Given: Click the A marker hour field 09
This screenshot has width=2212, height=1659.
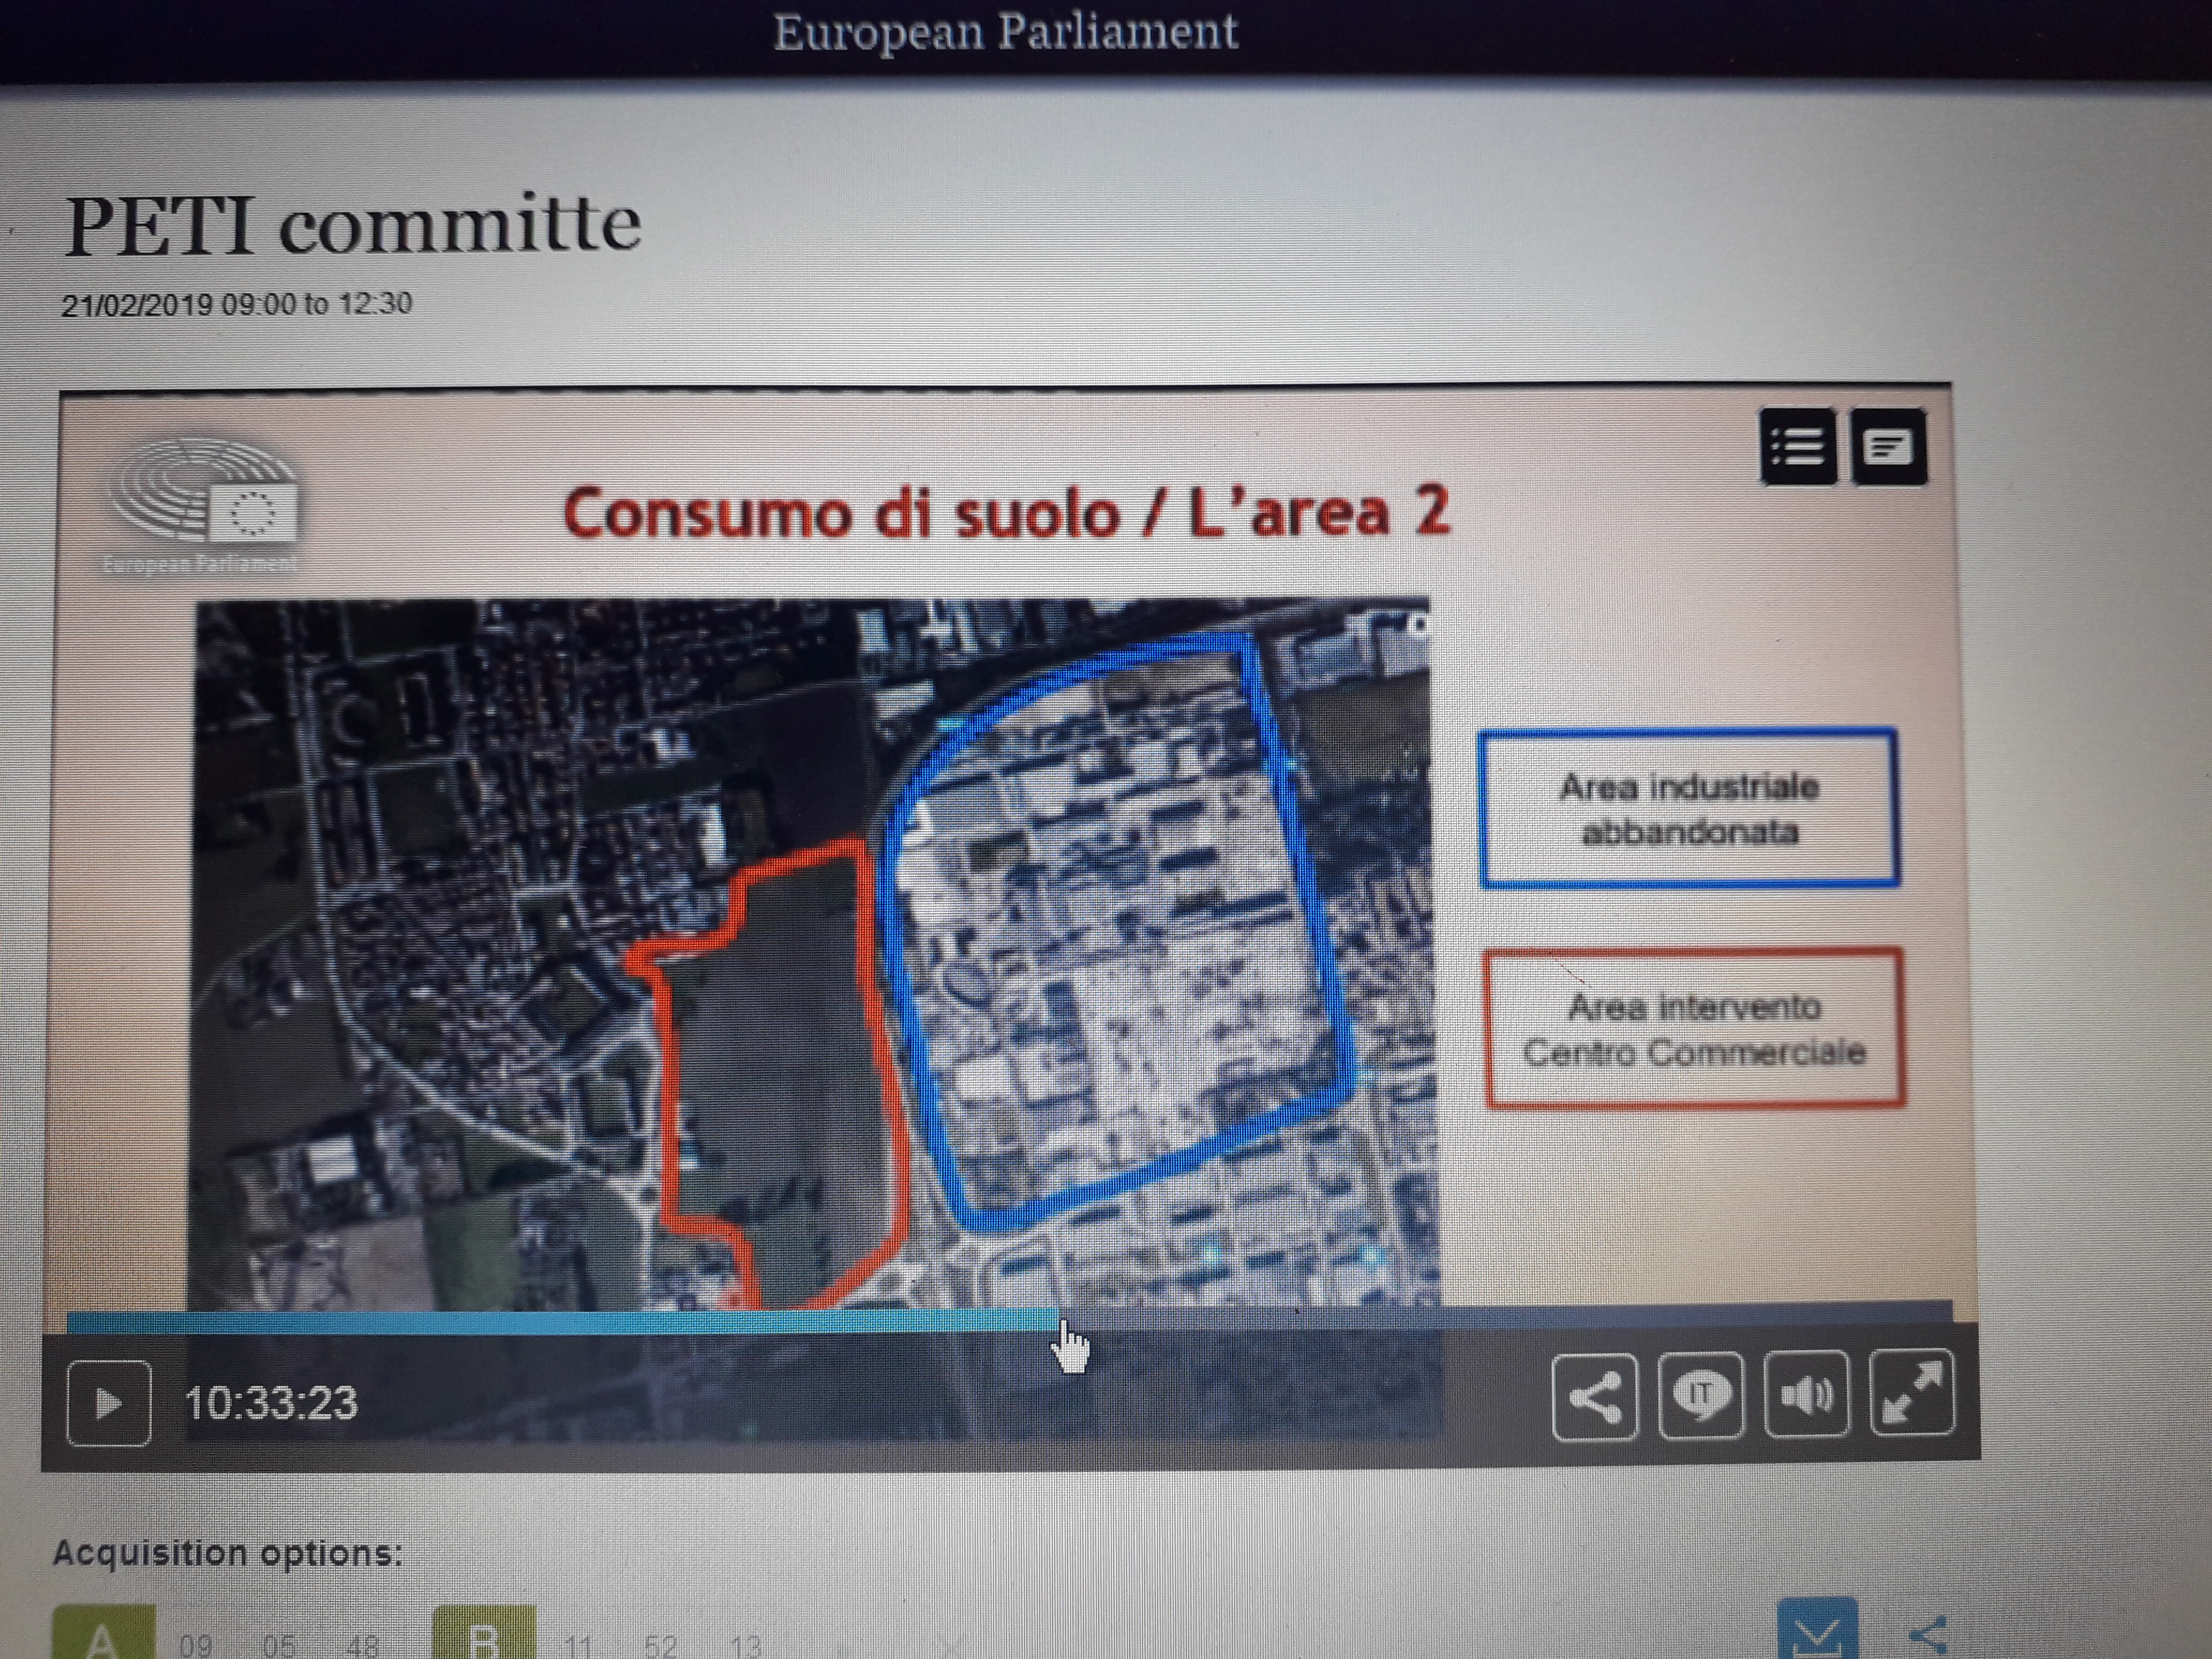Looking at the screenshot, I should click(x=196, y=1645).
